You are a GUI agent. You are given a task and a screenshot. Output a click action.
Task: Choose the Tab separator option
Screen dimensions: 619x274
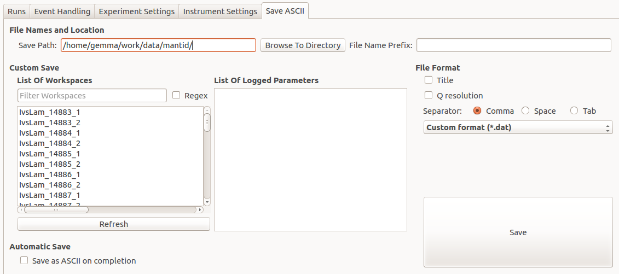pyautogui.click(x=574, y=111)
